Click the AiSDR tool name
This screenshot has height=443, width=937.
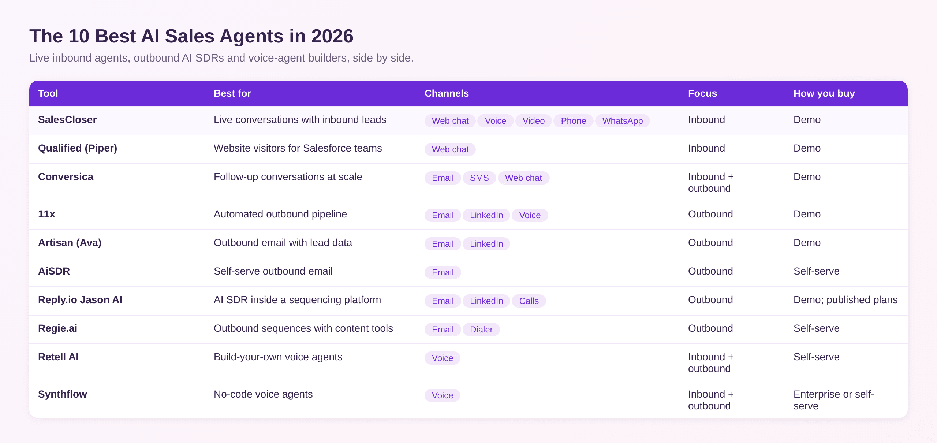tap(54, 271)
